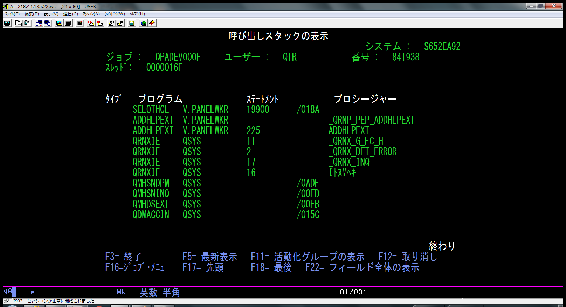
Task: Click the Send File to Host icon
Action: tap(39, 23)
